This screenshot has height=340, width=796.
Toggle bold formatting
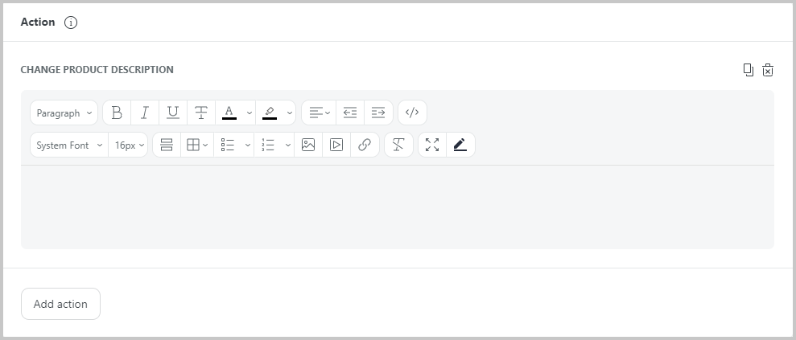(117, 113)
